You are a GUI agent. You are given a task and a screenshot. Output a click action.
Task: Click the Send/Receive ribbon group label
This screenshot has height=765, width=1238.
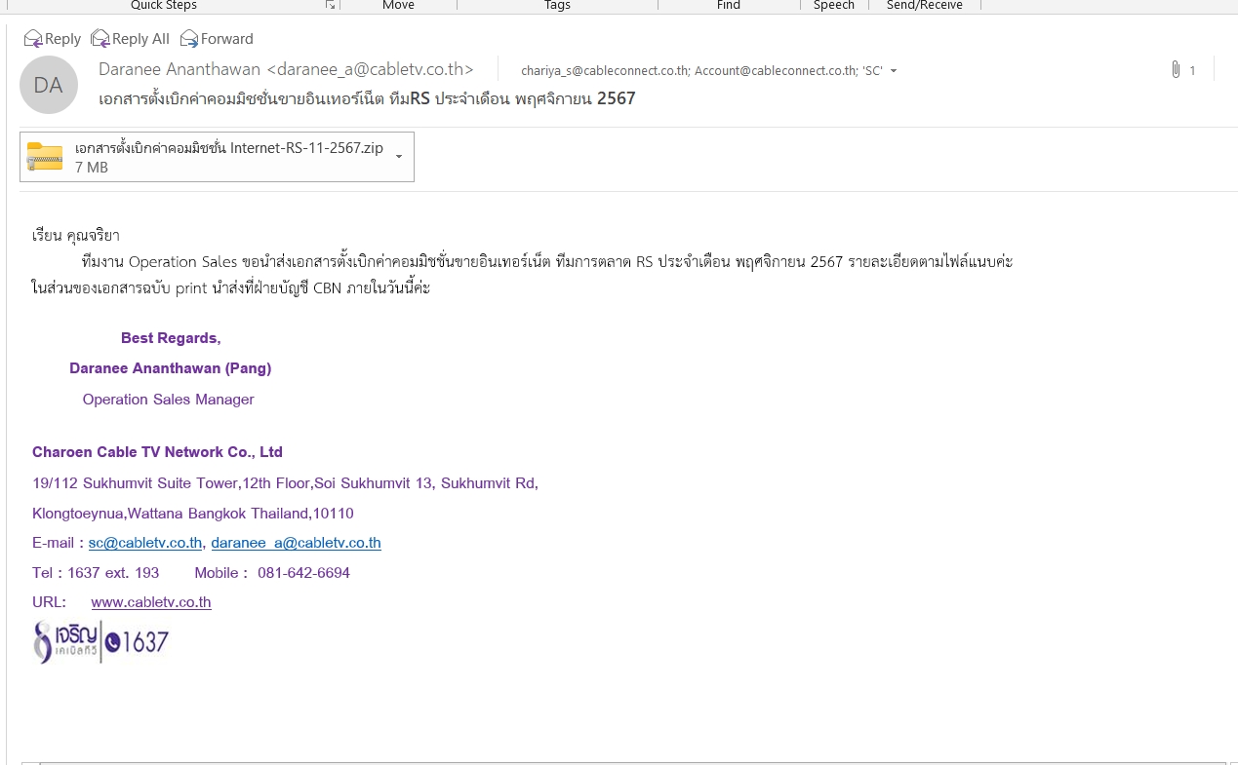[924, 6]
